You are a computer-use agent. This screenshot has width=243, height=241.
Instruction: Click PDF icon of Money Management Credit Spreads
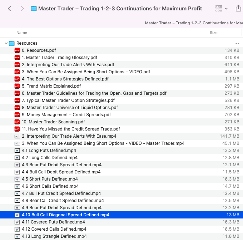[17, 115]
